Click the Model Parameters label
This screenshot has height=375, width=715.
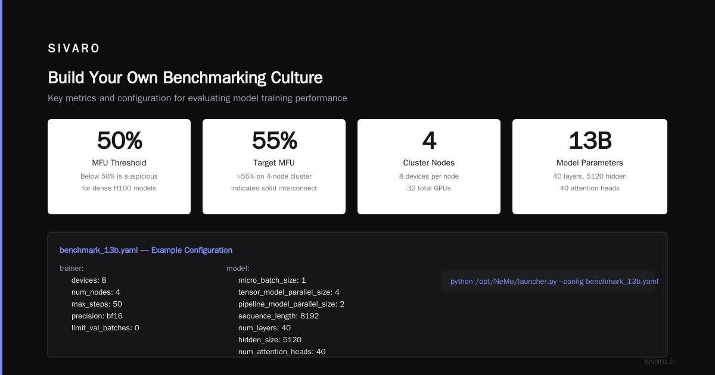pos(590,162)
